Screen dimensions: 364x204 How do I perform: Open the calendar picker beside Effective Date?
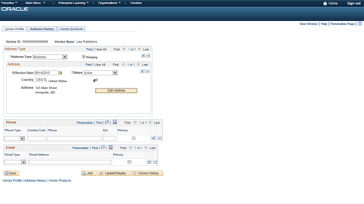(60, 73)
